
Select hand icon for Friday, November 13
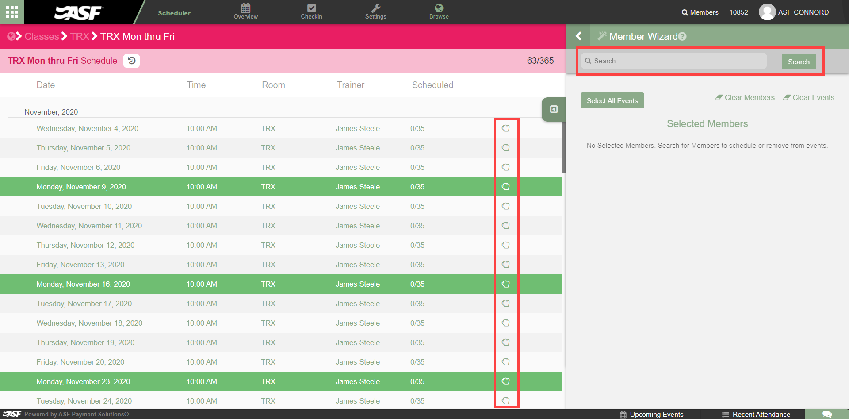[506, 265]
